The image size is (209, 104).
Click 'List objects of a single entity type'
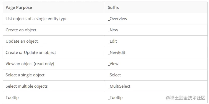tap(36, 19)
